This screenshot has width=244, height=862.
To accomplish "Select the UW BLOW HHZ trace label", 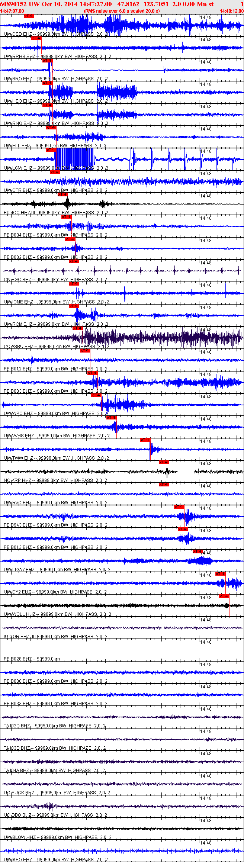I will point(58,837).
